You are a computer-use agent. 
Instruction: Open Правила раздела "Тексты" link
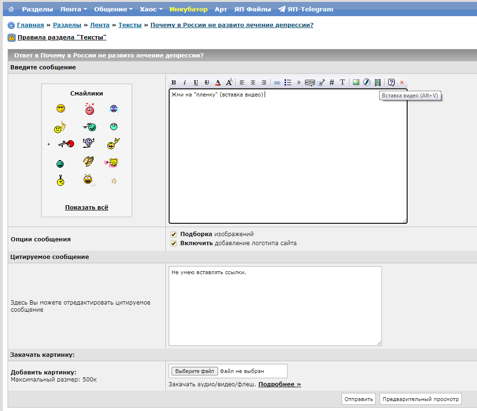[62, 38]
